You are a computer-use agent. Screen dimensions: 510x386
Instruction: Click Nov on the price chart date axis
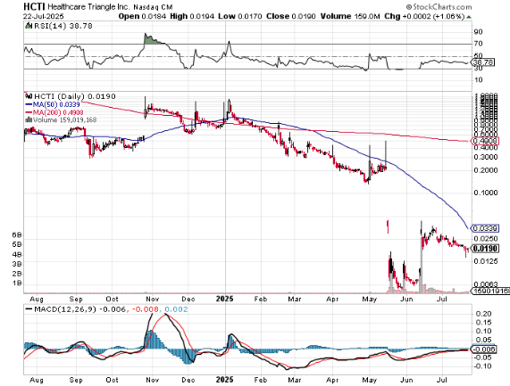pyautogui.click(x=152, y=299)
